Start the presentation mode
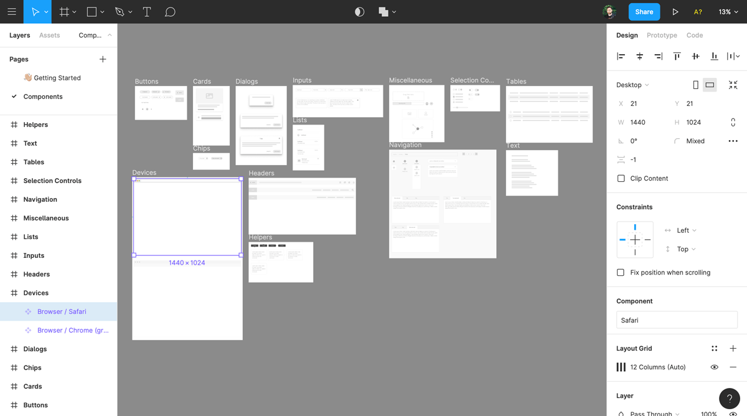This screenshot has width=747, height=416. [675, 11]
